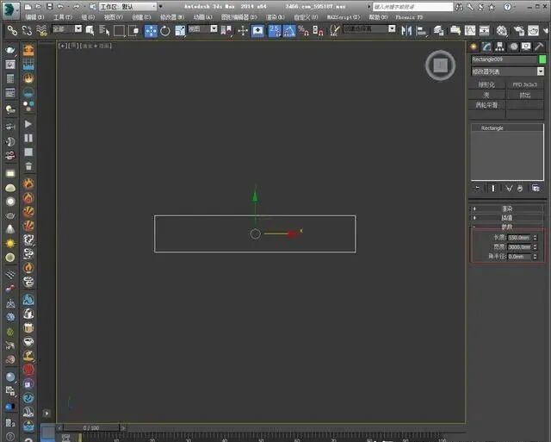Click the Use Pivot Point Center icon
The height and width of the screenshot is (442, 551).
click(226, 31)
